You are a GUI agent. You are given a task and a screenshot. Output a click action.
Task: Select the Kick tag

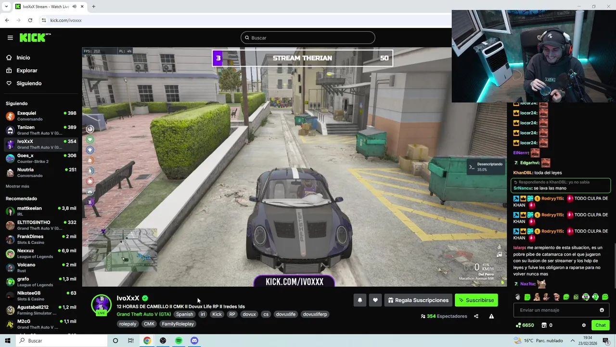[x=217, y=314]
